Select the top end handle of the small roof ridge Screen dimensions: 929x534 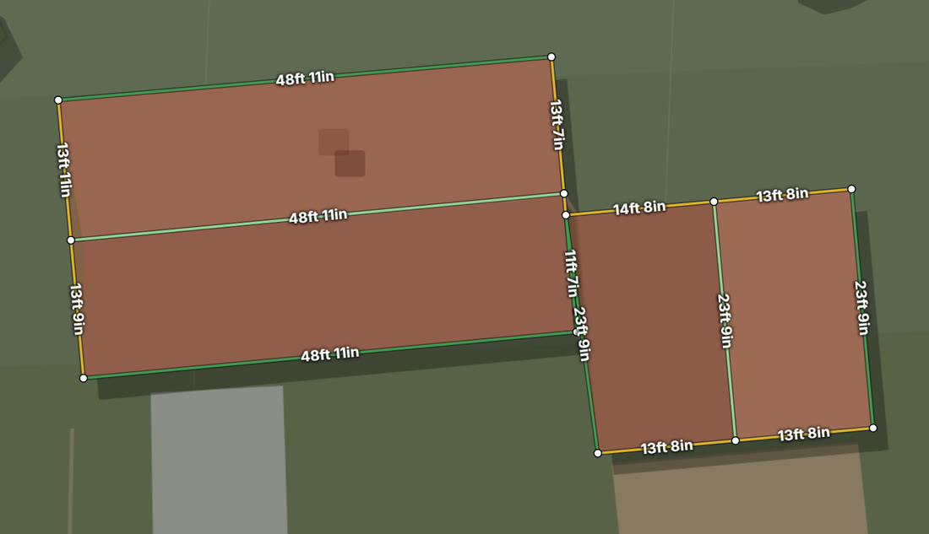pyautogui.click(x=714, y=202)
